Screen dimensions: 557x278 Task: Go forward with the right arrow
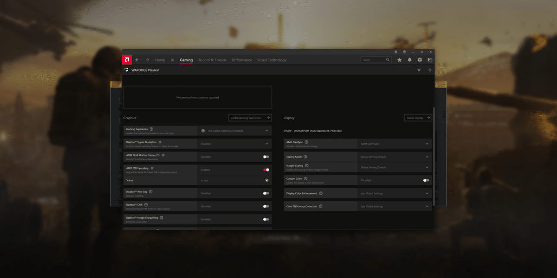tap(147, 60)
